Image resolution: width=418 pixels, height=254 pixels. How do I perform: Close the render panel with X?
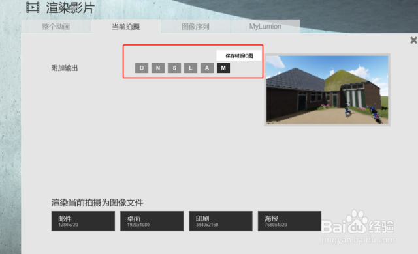[413, 40]
